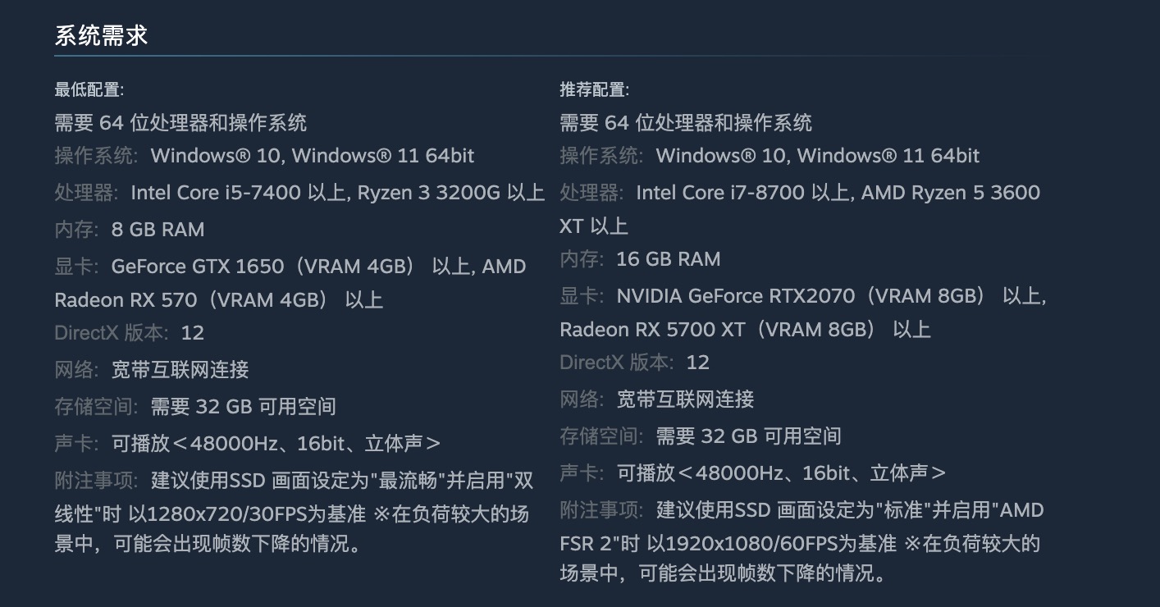Click the minimum DirectX 版本 label
The width and height of the screenshot is (1160, 607).
coord(112,333)
